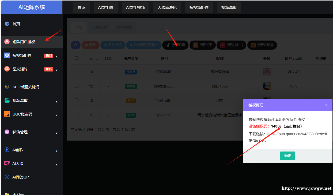
Task: Click the 旅游爱好者 account avatar thumbnail
Action: point(267,71)
